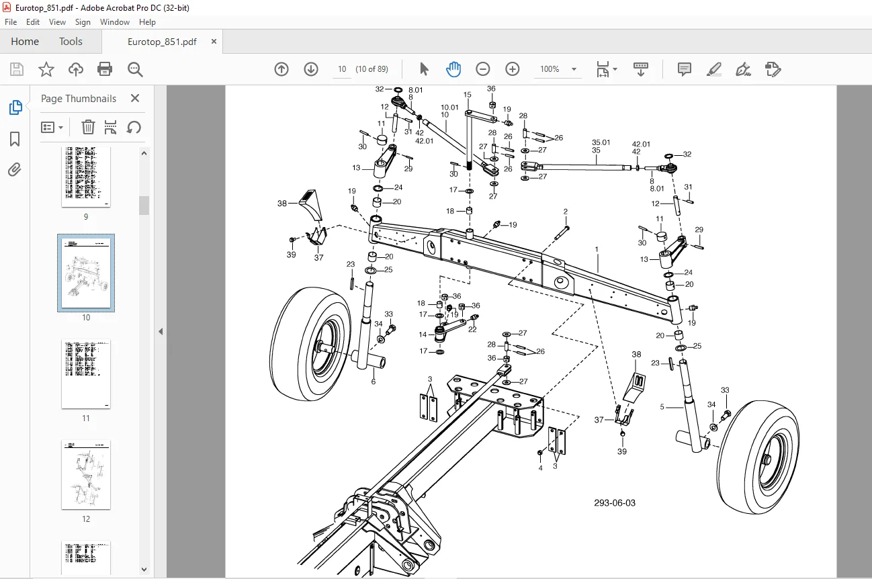
Task: Toggle the Attachments paperclip panel
Action: pos(15,170)
